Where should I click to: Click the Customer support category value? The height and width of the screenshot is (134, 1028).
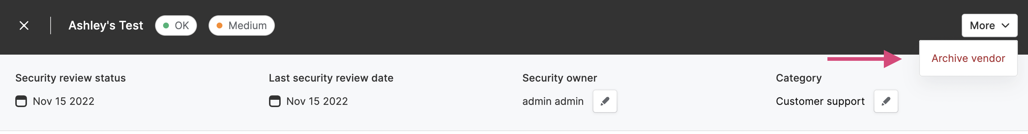820,101
